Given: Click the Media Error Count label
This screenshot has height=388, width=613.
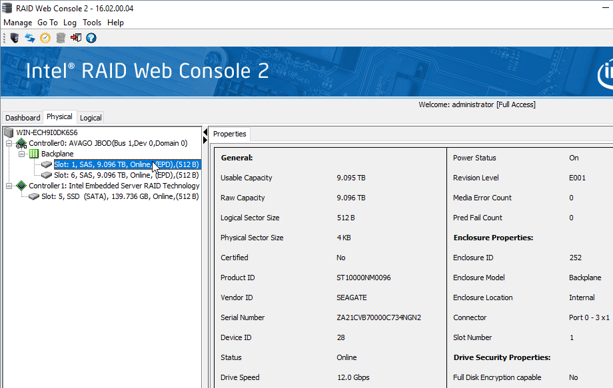Looking at the screenshot, I should (x=482, y=198).
